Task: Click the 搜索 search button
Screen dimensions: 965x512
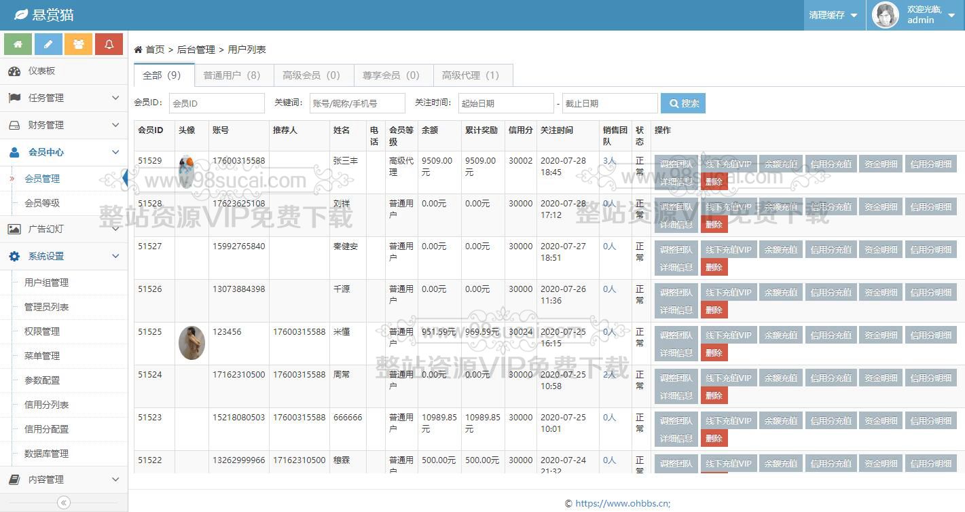Action: (682, 103)
